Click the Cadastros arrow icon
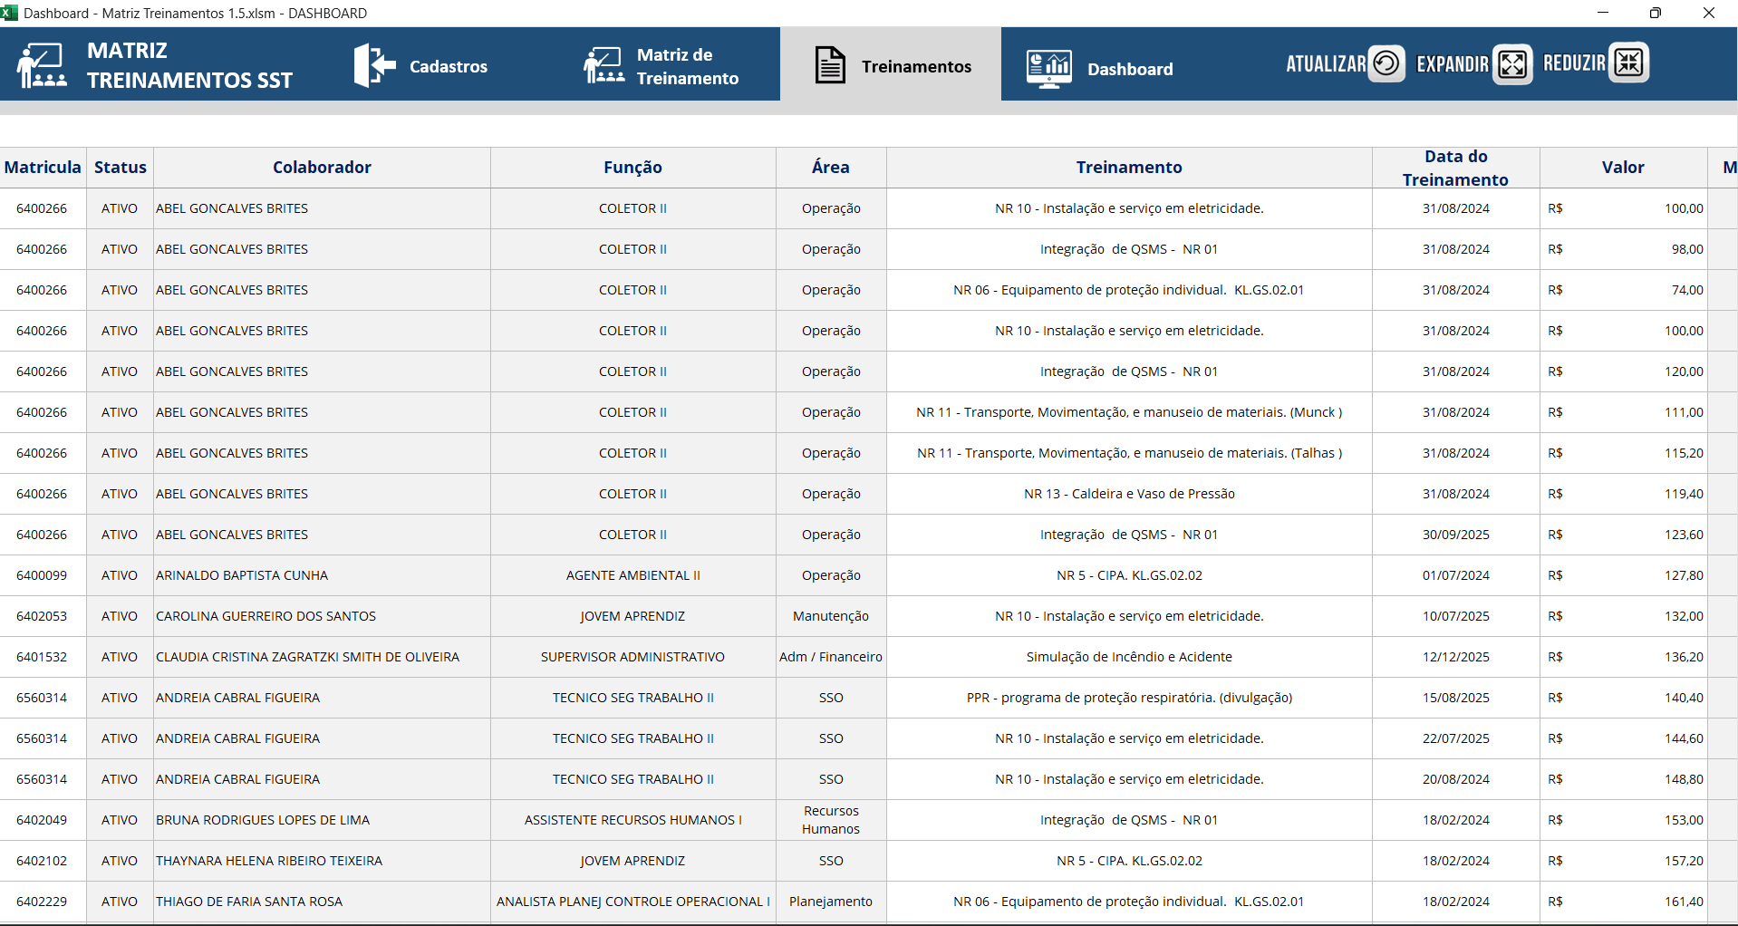Screen dimensions: 1738x926 (374, 65)
